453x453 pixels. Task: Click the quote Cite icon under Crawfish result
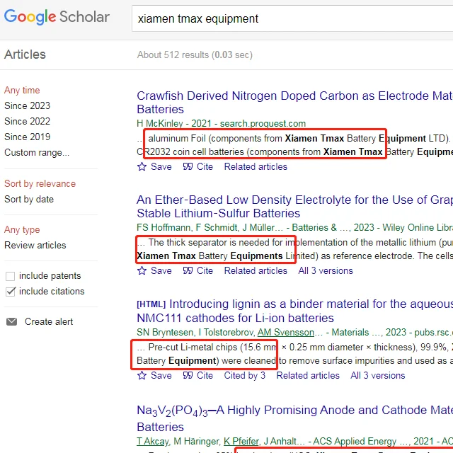pyautogui.click(x=188, y=167)
